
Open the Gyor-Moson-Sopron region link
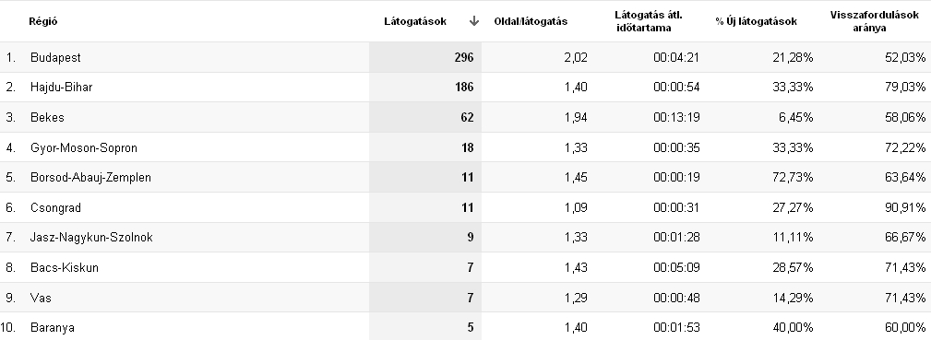click(x=84, y=147)
